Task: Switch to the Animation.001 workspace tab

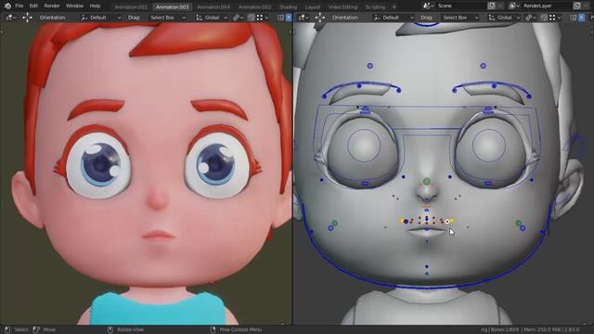Action: click(x=130, y=6)
